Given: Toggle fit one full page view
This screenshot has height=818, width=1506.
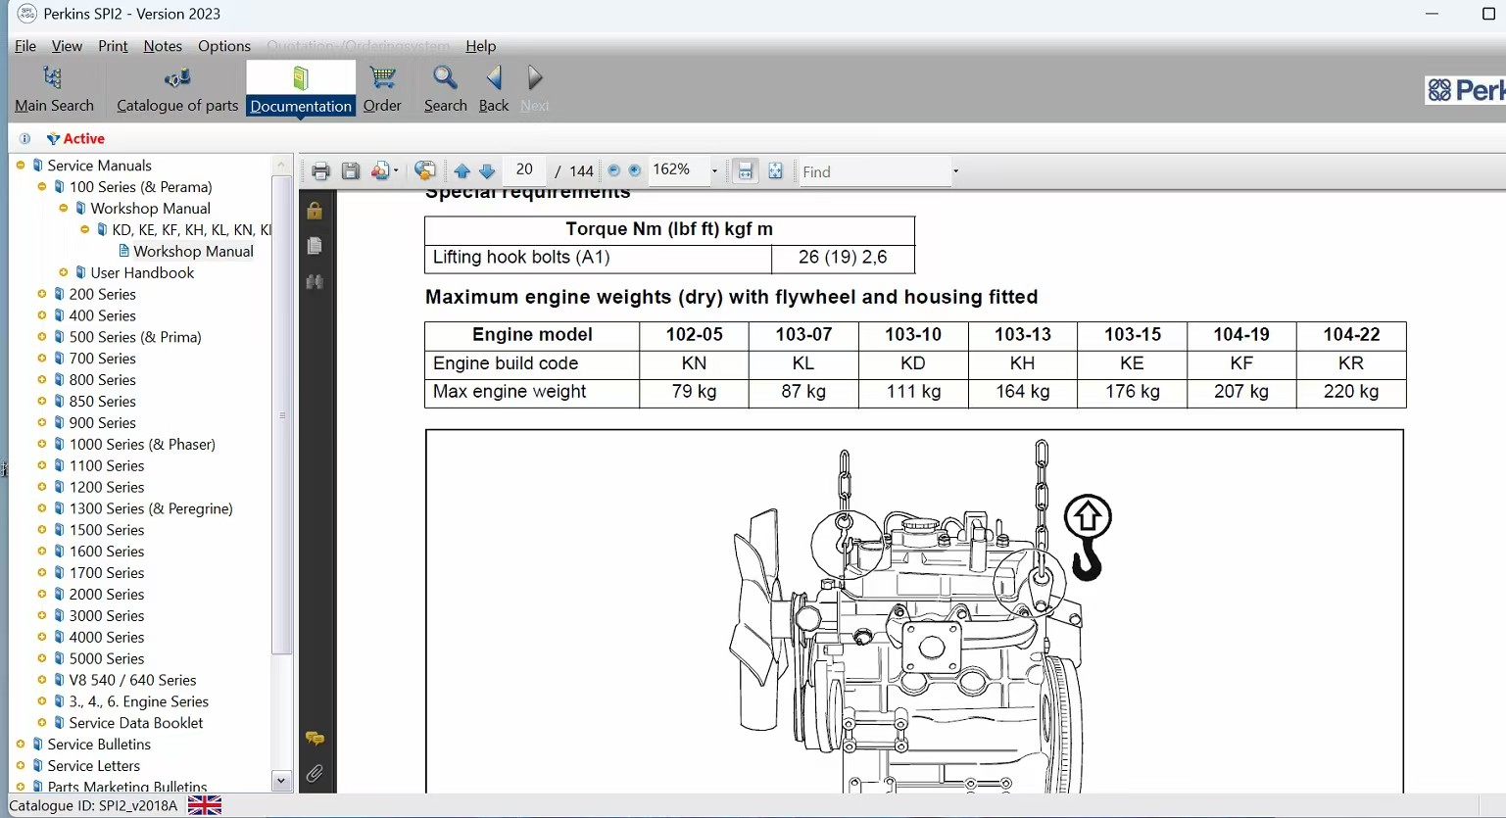Looking at the screenshot, I should (775, 171).
